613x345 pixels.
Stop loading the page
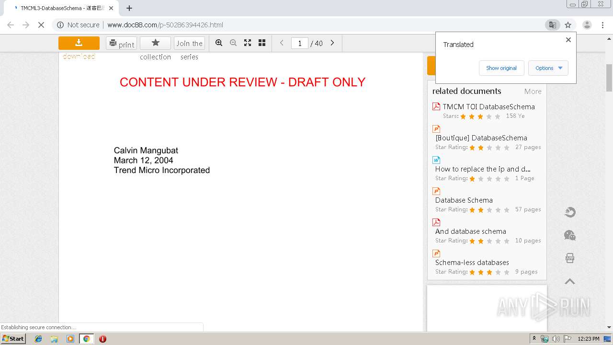tap(41, 25)
